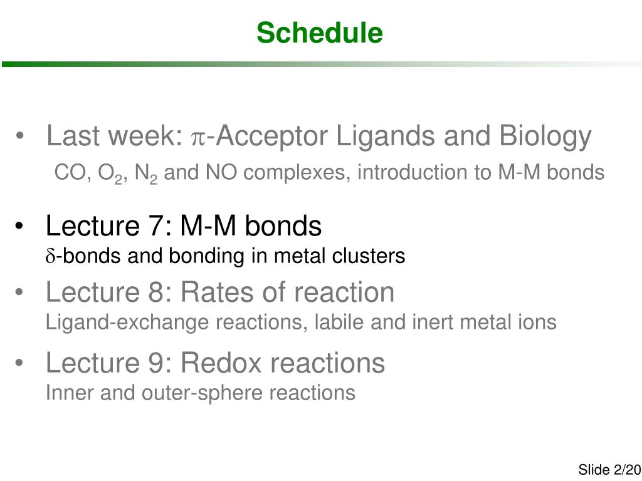The height and width of the screenshot is (481, 642).
Task: Click the black bullet beside Lecture 7
Action: (x=19, y=225)
